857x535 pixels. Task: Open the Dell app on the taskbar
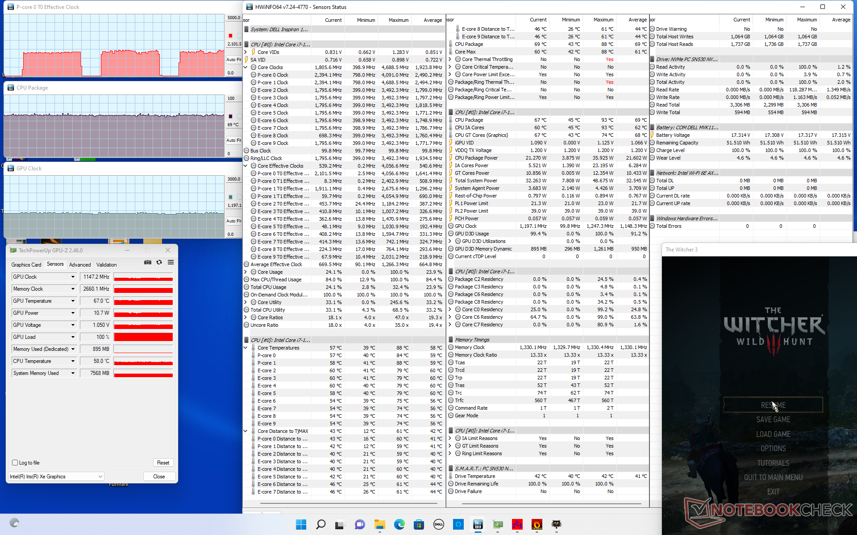tap(438, 524)
